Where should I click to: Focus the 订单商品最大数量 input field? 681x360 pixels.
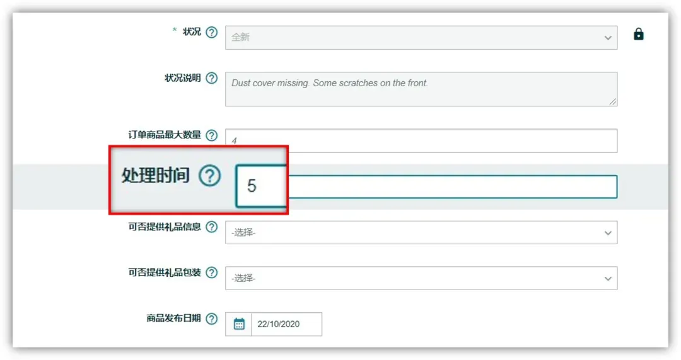(x=421, y=140)
